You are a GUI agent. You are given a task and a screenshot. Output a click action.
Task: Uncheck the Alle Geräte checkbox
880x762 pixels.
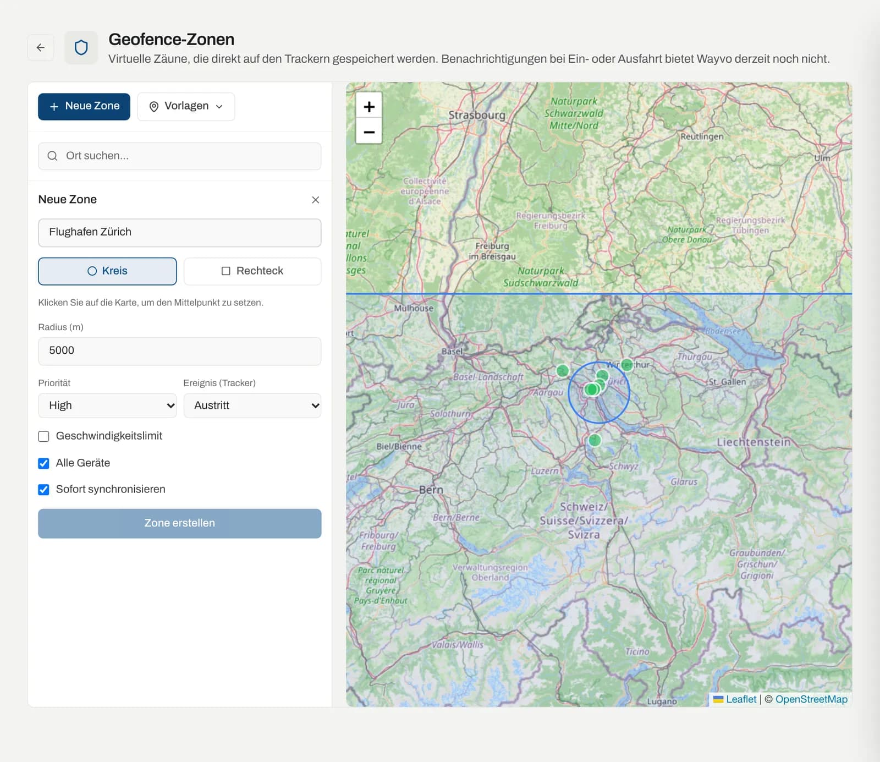[44, 463]
